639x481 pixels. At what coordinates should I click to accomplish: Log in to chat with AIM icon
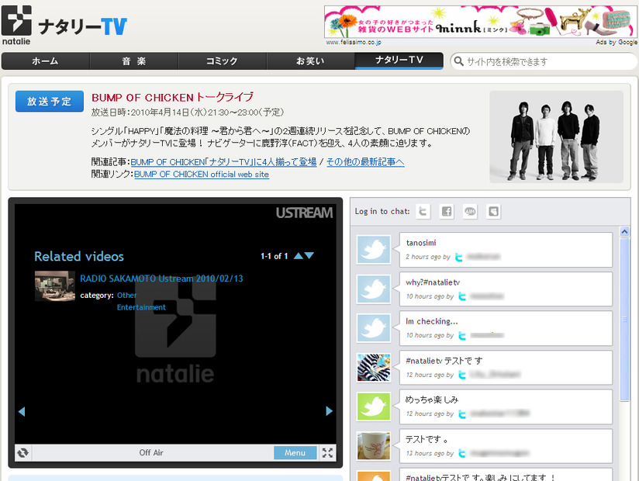[x=470, y=212]
